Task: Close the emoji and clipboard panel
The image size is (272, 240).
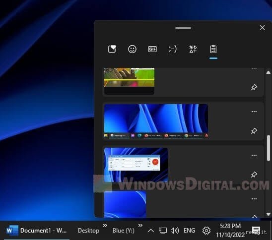Action: click(x=262, y=28)
